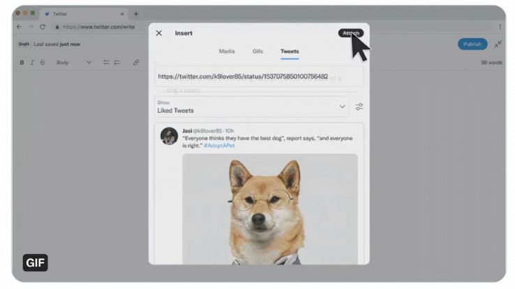Click the address bar URL twitter.com/write
The image size is (515, 289).
(99, 27)
